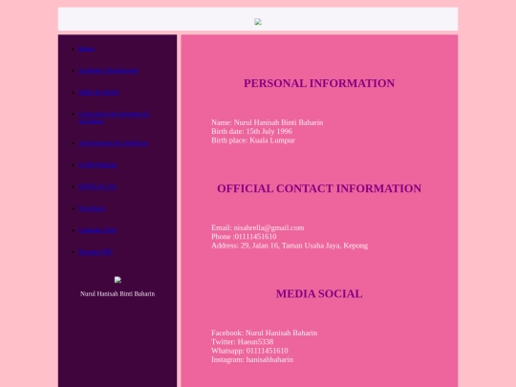
Task: Open the HTML & CSS link
Action: click(97, 187)
